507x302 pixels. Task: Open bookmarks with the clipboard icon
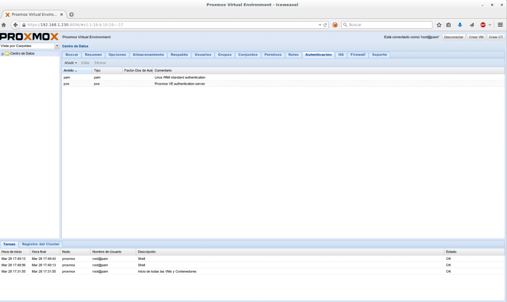click(x=449, y=24)
